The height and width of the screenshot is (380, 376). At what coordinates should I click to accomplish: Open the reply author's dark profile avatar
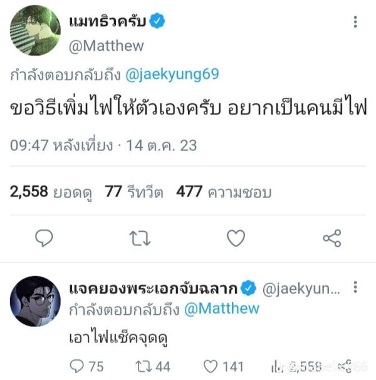[x=36, y=301]
